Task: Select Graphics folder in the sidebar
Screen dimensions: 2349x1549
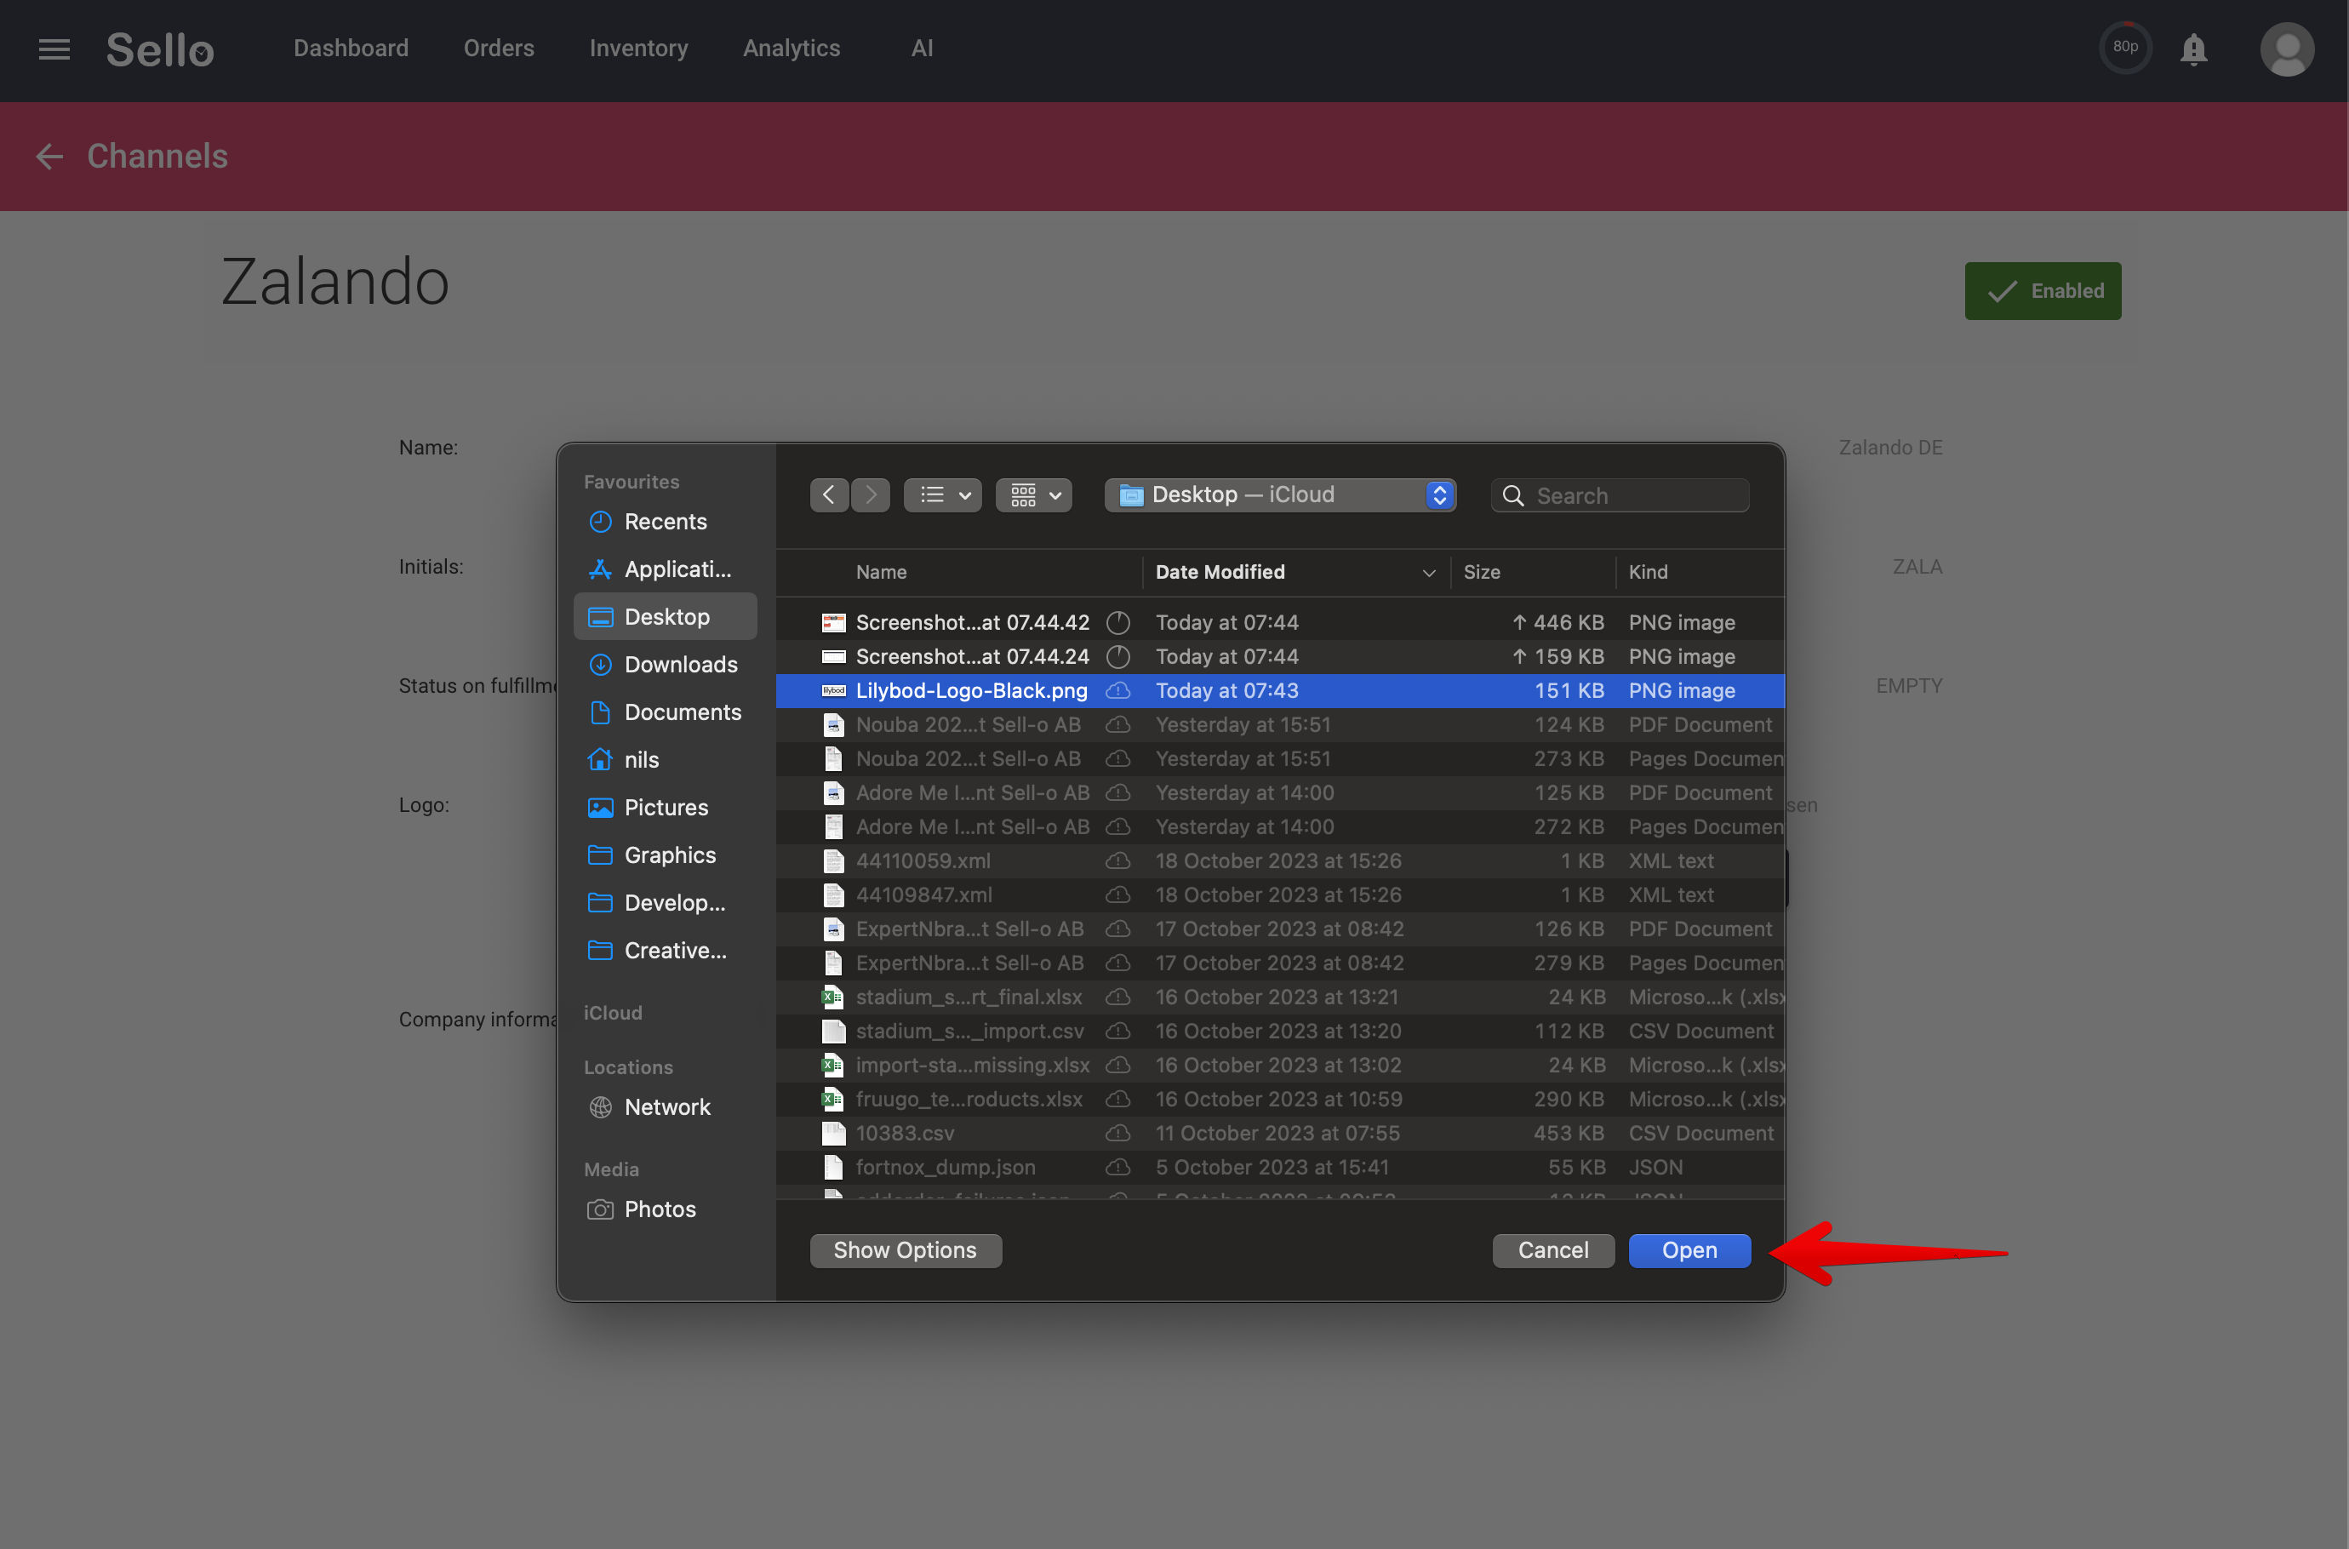Action: coord(665,855)
